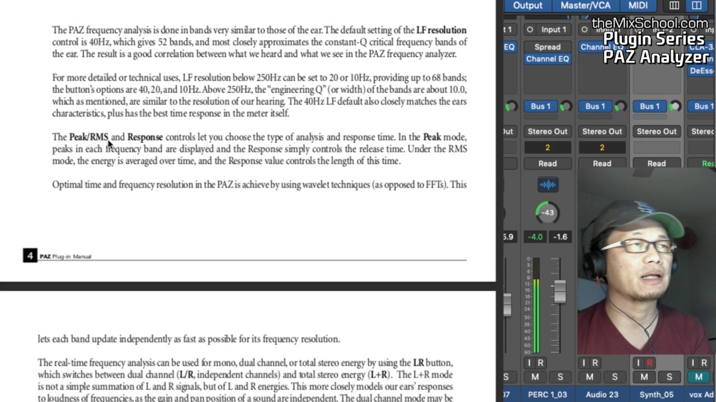Image resolution: width=716 pixels, height=402 pixels.
Task: Open Read automation menu on Audio 23
Action: [602, 164]
